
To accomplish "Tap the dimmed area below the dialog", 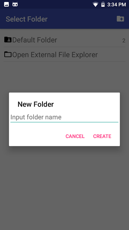I will [x=64, y=188].
